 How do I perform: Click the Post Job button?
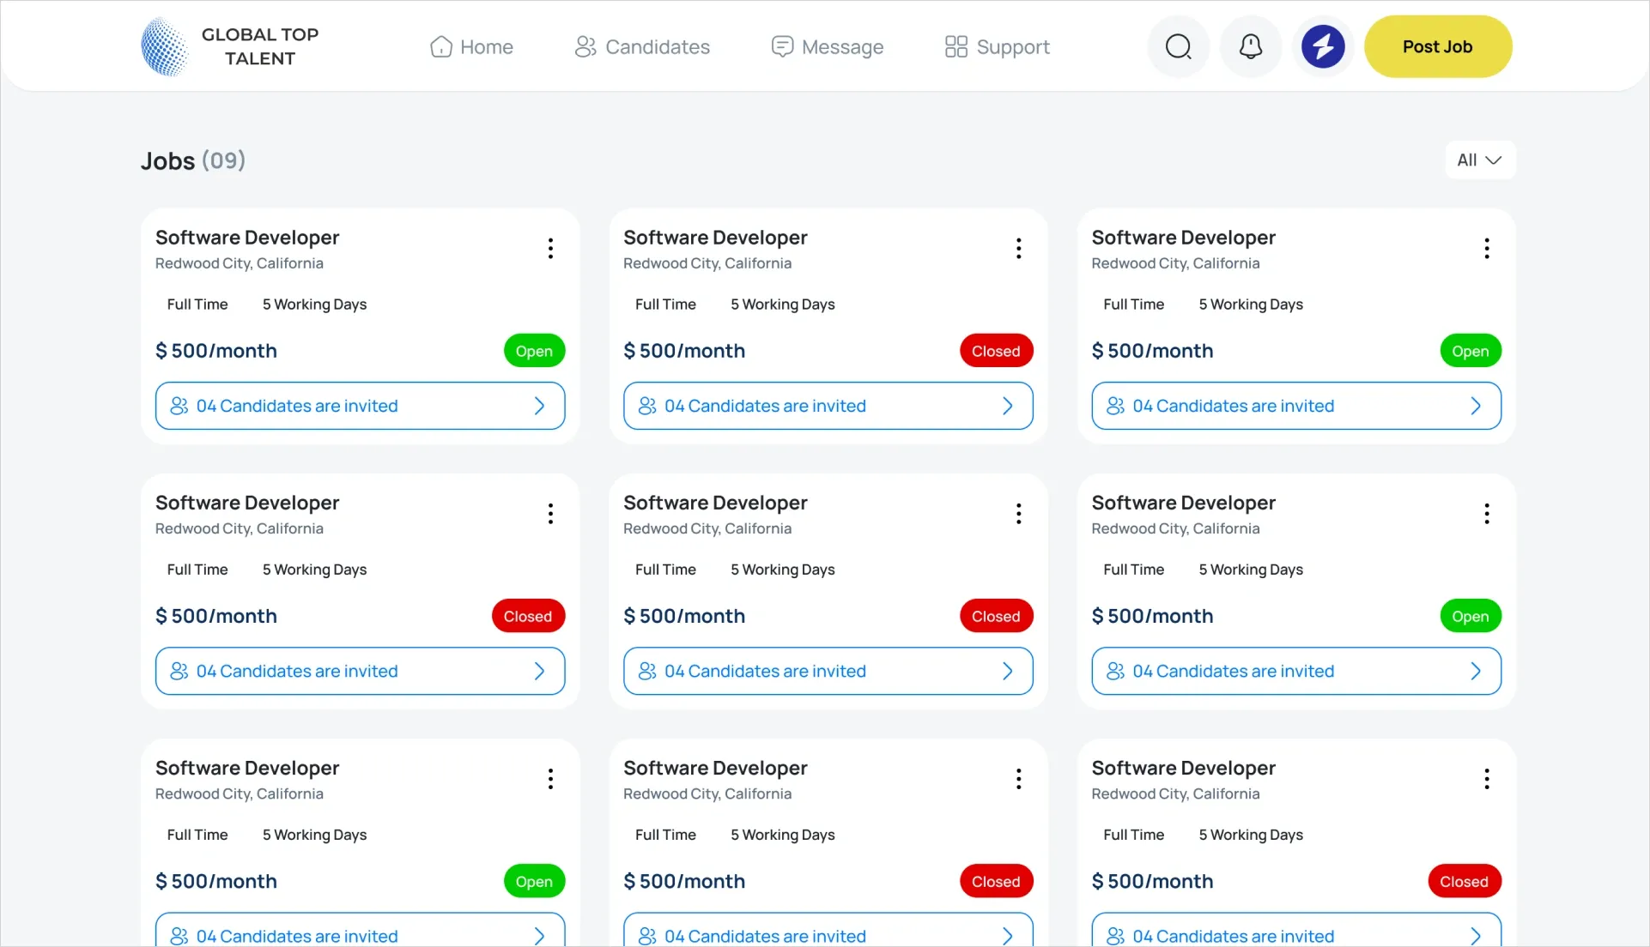pyautogui.click(x=1438, y=46)
